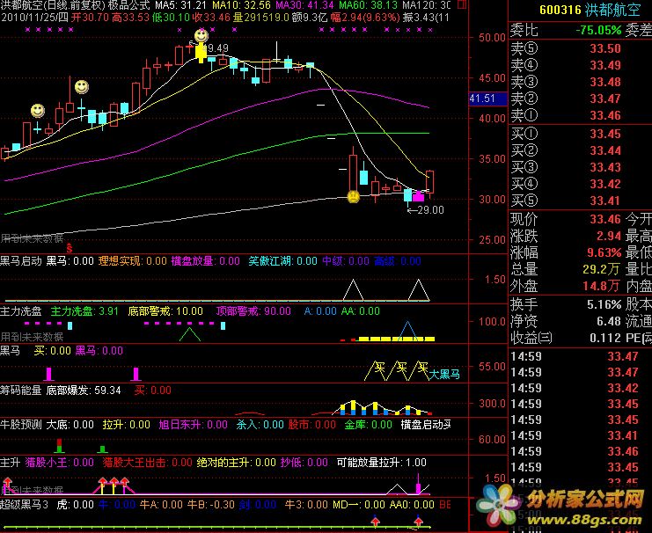Click the second smiley face signal above the cyan cross candle
Image resolution: width=652 pixels, height=533 pixels.
(82, 87)
